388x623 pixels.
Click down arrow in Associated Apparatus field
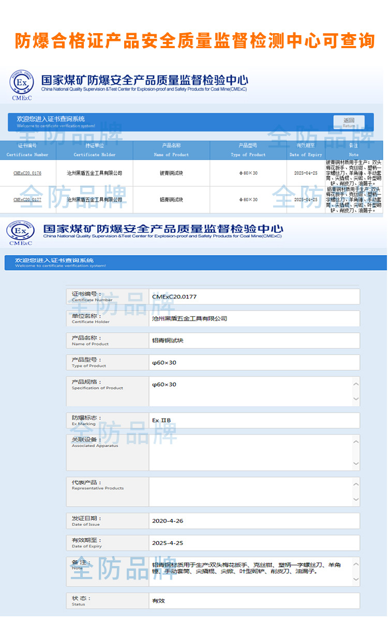pyautogui.click(x=356, y=463)
